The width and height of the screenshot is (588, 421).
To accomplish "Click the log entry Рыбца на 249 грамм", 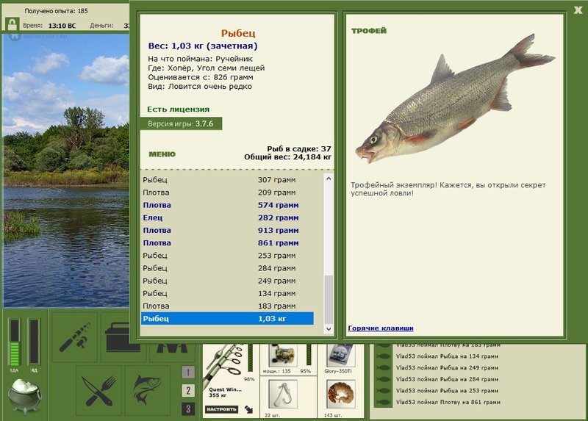I will coord(447,368).
